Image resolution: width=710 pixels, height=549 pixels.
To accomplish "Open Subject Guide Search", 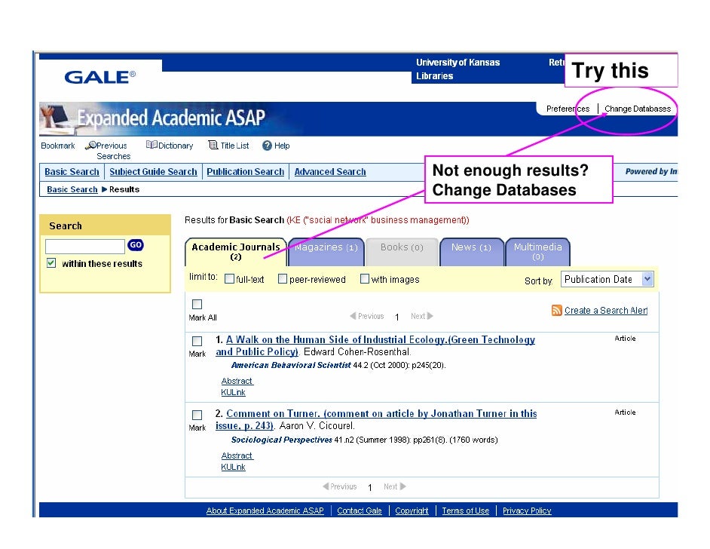I will pyautogui.click(x=153, y=172).
